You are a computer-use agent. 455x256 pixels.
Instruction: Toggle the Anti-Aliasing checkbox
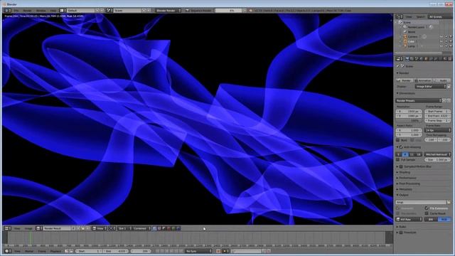(401, 147)
